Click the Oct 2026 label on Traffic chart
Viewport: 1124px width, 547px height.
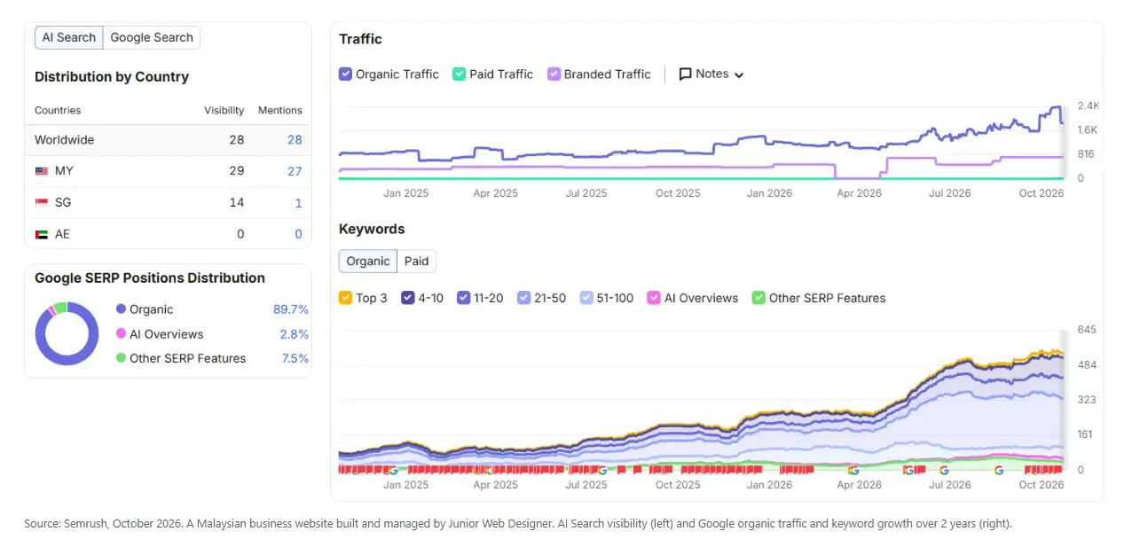click(1041, 193)
